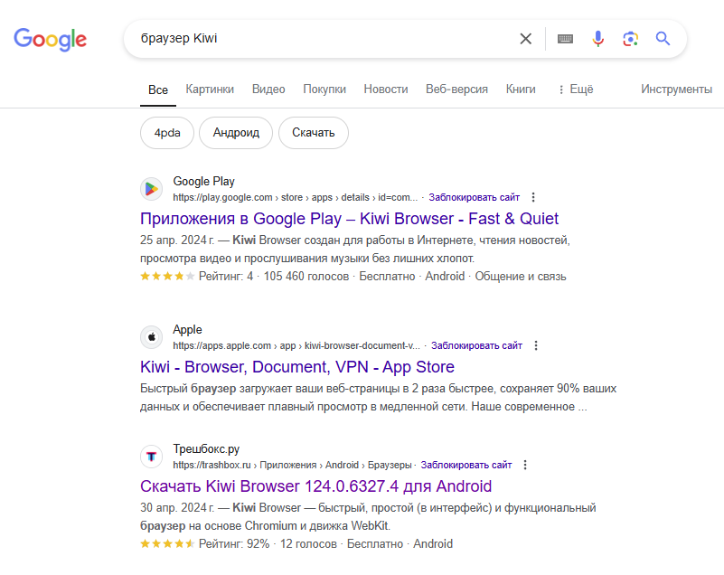Click the 'Рейтинг: 92%' rating text

[x=234, y=543]
